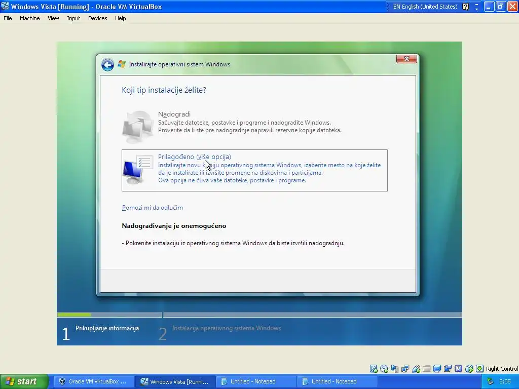Viewport: 519px width, 389px height.
Task: Click the XP Start button
Action: pos(24,381)
